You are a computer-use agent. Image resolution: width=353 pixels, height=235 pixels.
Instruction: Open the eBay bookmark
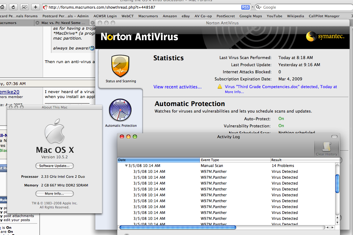(x=186, y=16)
